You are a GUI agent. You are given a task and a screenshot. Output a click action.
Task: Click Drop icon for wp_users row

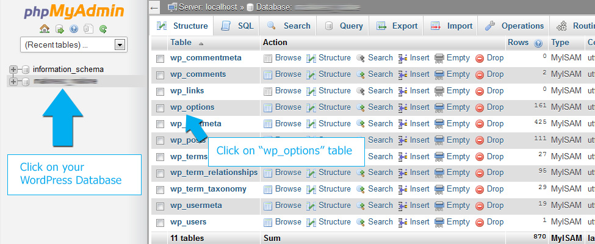click(480, 223)
